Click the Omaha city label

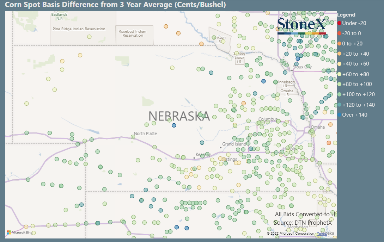point(318,127)
